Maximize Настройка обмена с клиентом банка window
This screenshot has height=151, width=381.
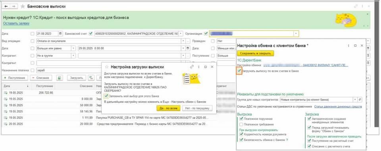click(355, 46)
